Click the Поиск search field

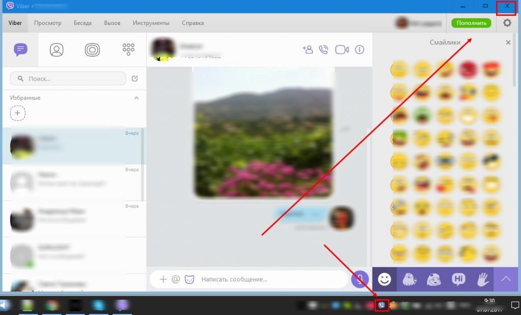click(x=68, y=78)
